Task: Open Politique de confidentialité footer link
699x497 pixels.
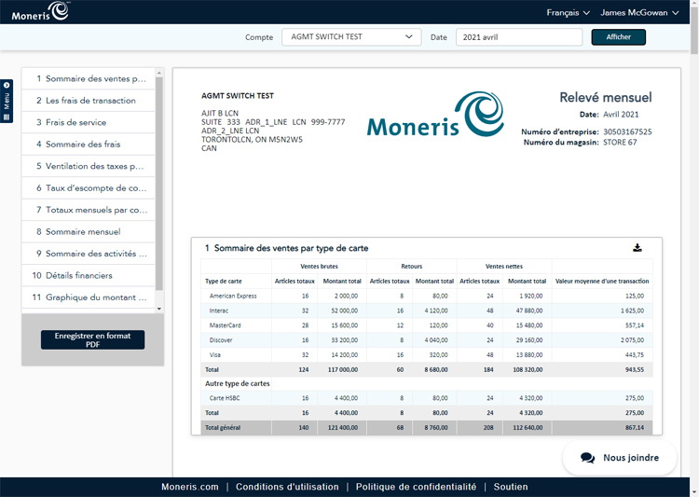Action: pyautogui.click(x=416, y=487)
